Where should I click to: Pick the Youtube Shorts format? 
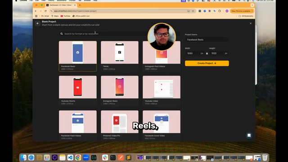click(x=78, y=91)
